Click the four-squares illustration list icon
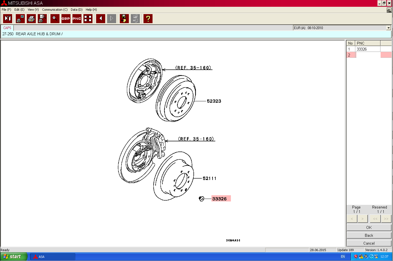 click(x=88, y=19)
